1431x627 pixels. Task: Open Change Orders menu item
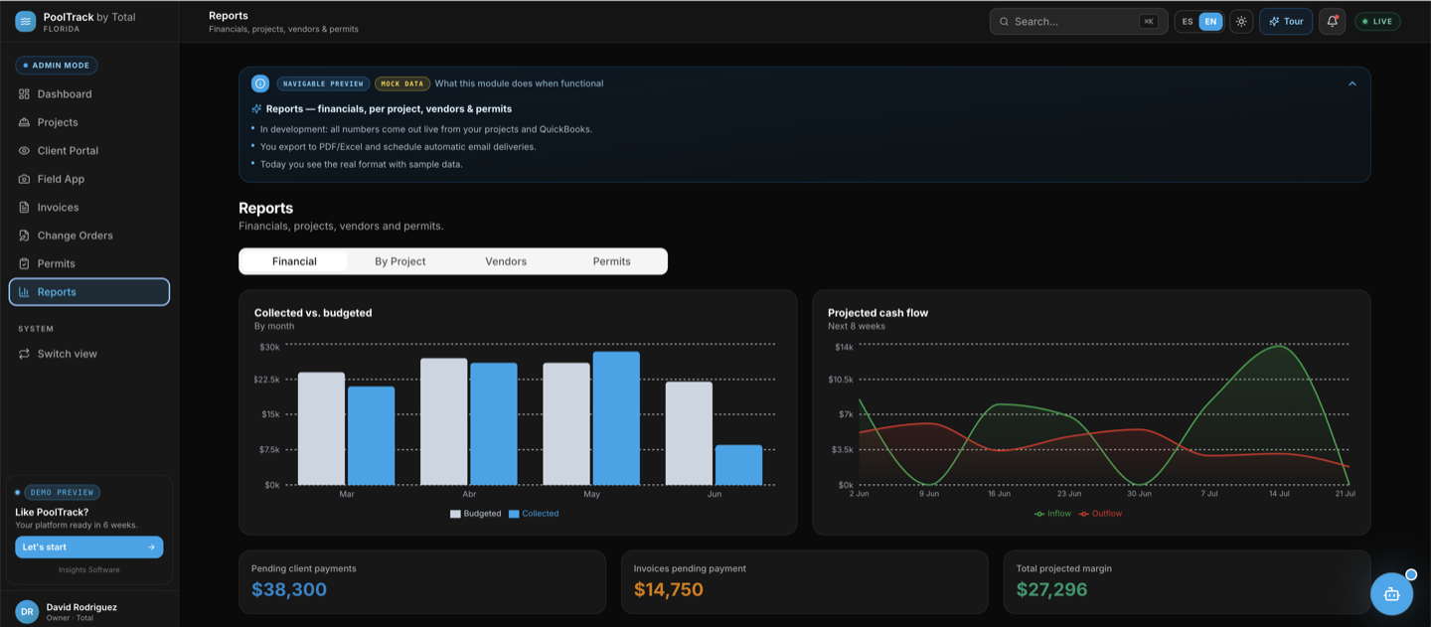89,235
